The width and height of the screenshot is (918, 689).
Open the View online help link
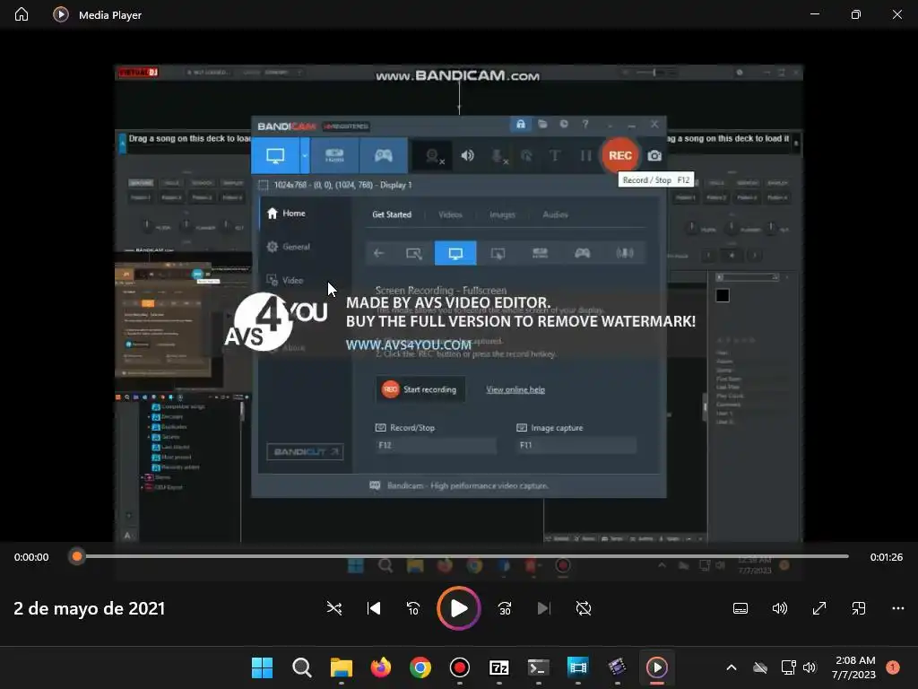pos(515,389)
